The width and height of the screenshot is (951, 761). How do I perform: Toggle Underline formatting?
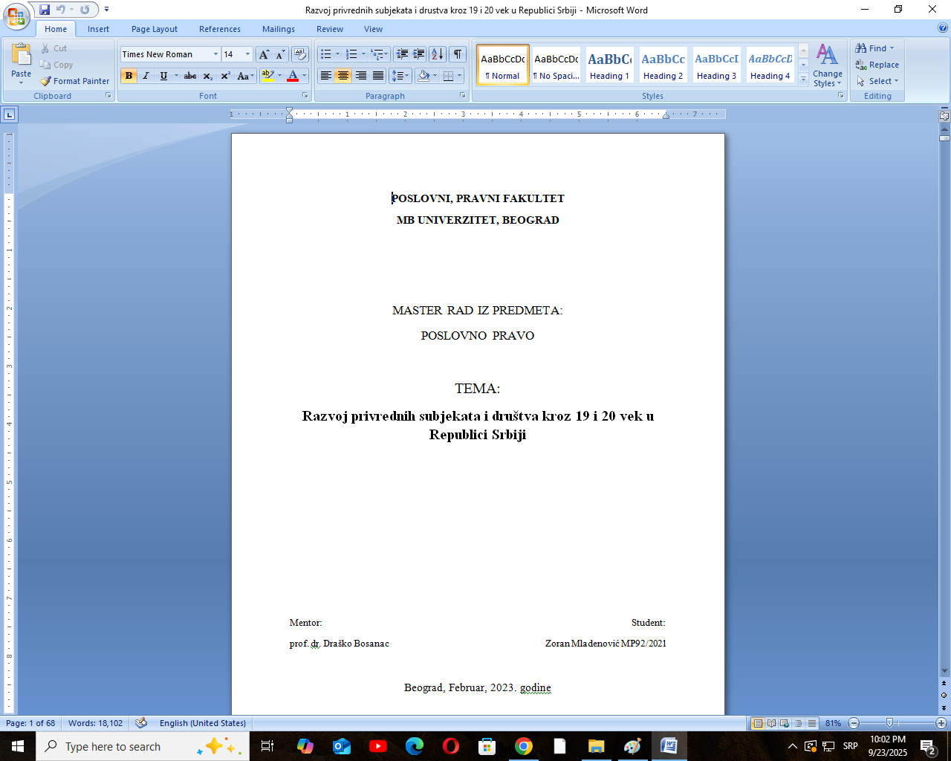163,76
